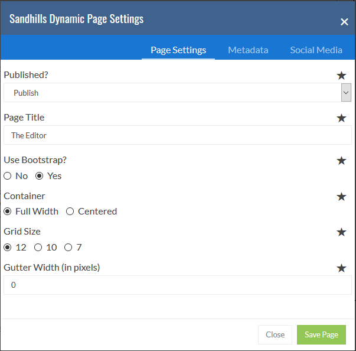
Task: Set Grid Size to 7
Action: 68,248
